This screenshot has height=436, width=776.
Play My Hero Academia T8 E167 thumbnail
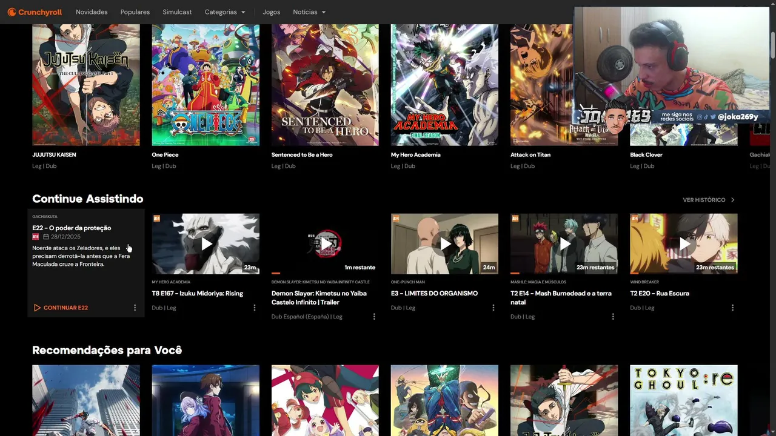[x=206, y=243]
